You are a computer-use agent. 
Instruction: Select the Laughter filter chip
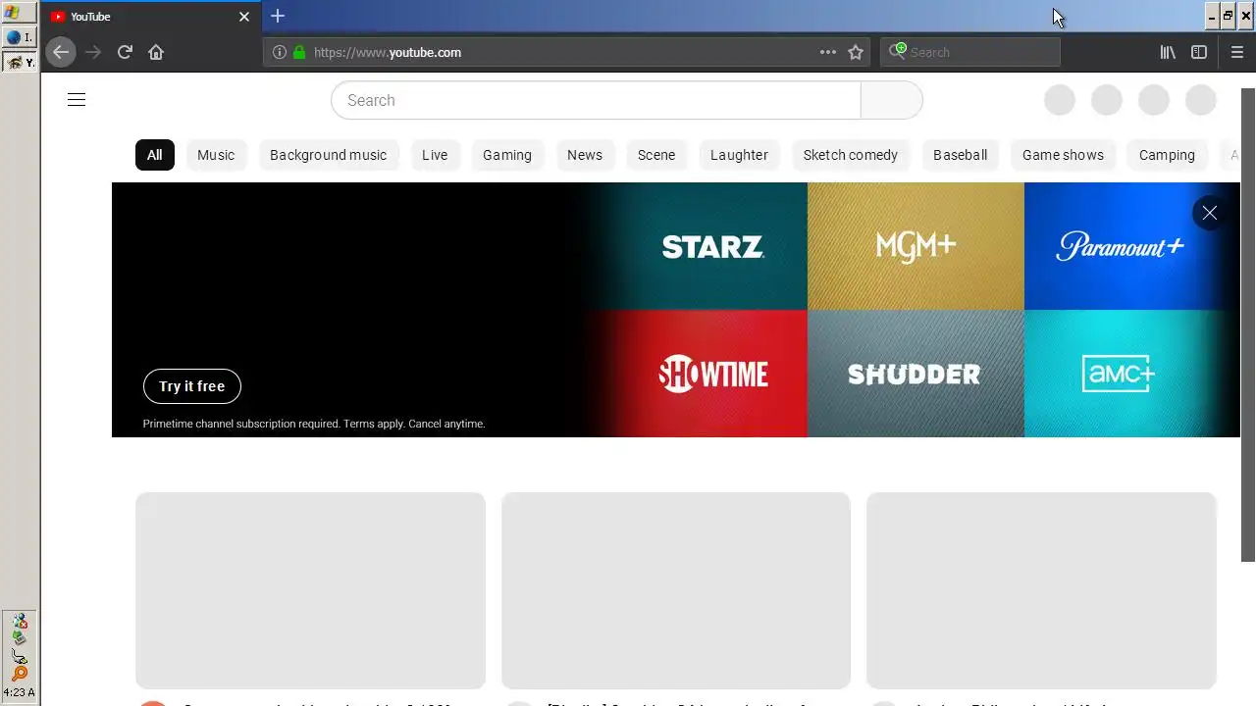[739, 155]
